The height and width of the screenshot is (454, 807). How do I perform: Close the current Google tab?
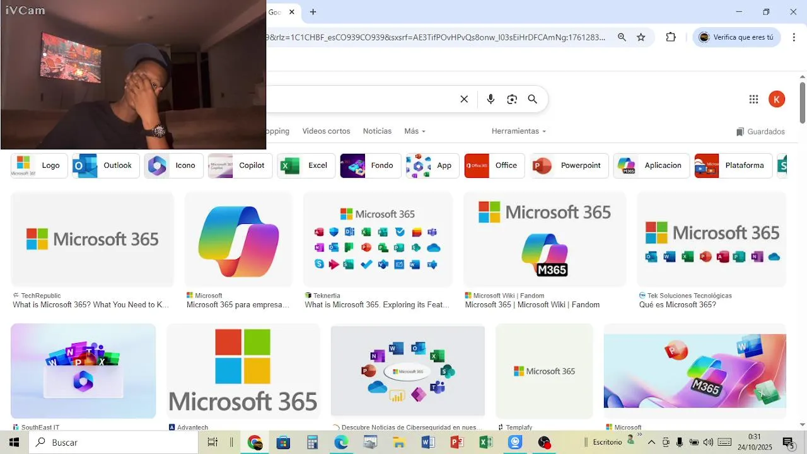tap(292, 12)
